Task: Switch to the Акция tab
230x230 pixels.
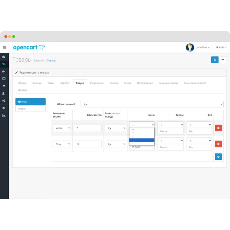Action: (127, 83)
